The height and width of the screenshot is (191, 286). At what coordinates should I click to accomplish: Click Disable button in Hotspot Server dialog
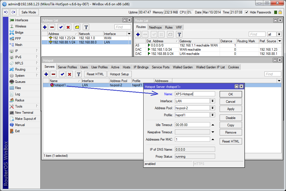click(x=231, y=118)
